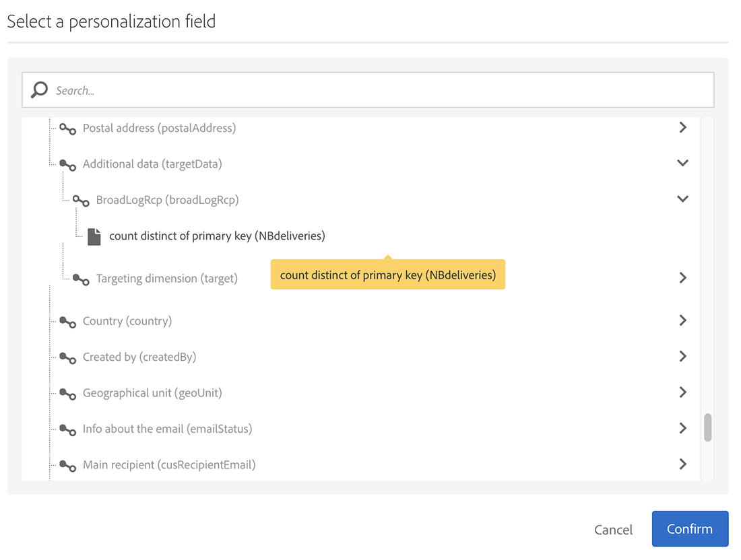The height and width of the screenshot is (560, 741).
Task: Expand the Info about the email node
Action: [x=682, y=428]
